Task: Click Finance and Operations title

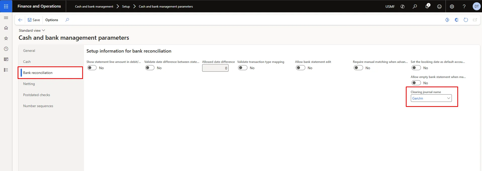Action: click(39, 6)
